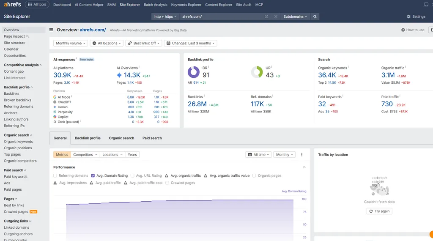
Task: Click the ahrefs.com/ overview title link
Action: tap(93, 30)
